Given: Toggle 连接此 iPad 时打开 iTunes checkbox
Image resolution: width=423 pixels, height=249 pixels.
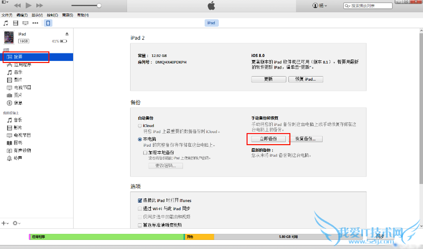Looking at the screenshot, I should click(x=140, y=201).
